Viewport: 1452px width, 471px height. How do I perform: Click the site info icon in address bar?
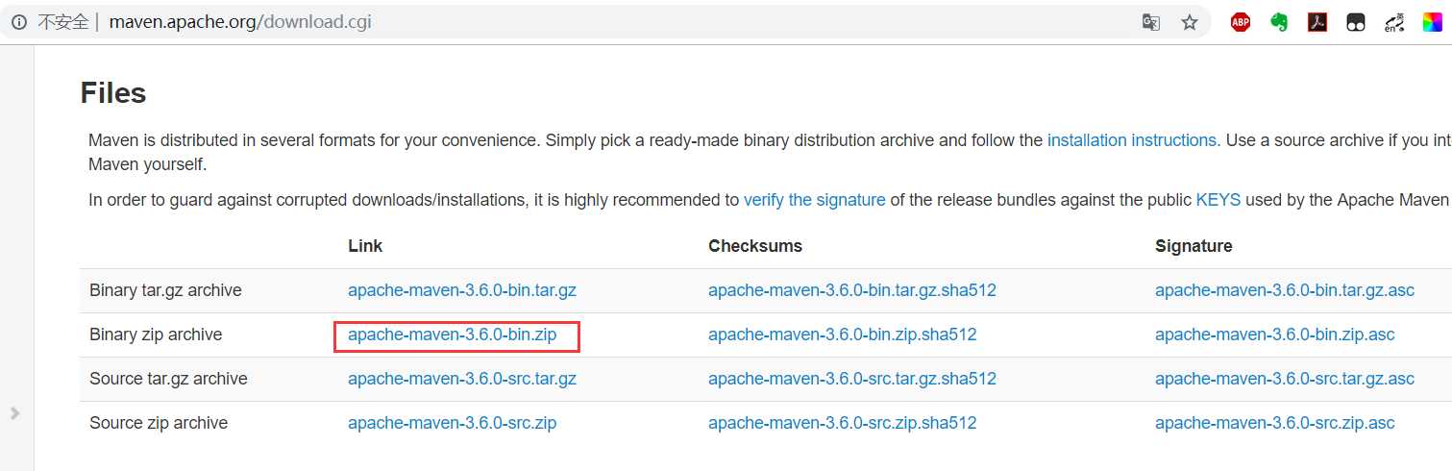(x=18, y=22)
